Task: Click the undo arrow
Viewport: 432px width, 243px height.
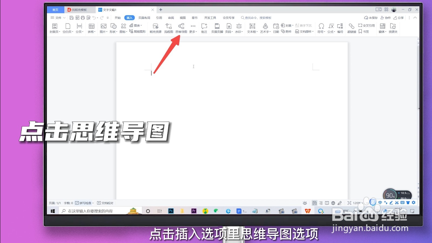Action: coord(94,18)
